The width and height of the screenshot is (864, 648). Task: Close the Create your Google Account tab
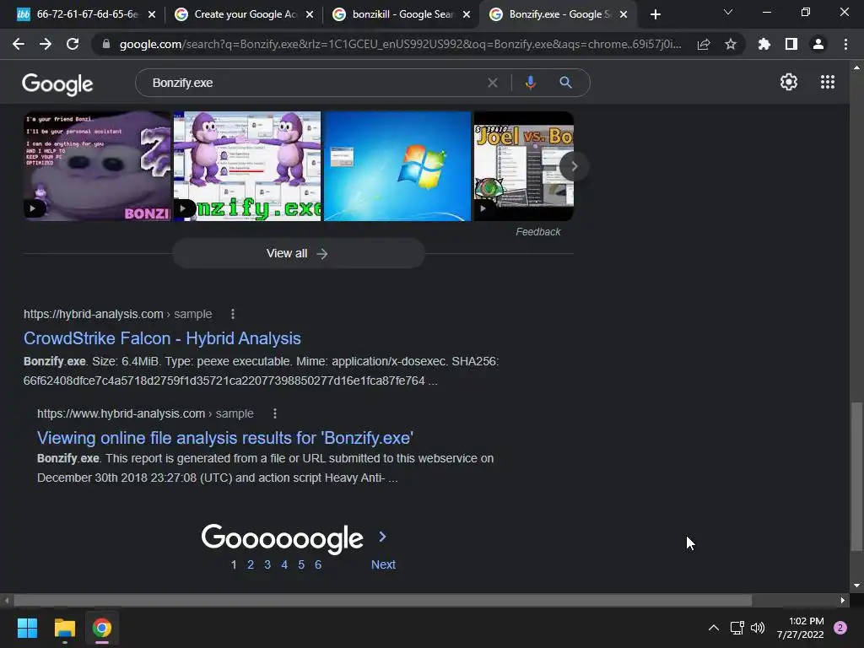310,15
